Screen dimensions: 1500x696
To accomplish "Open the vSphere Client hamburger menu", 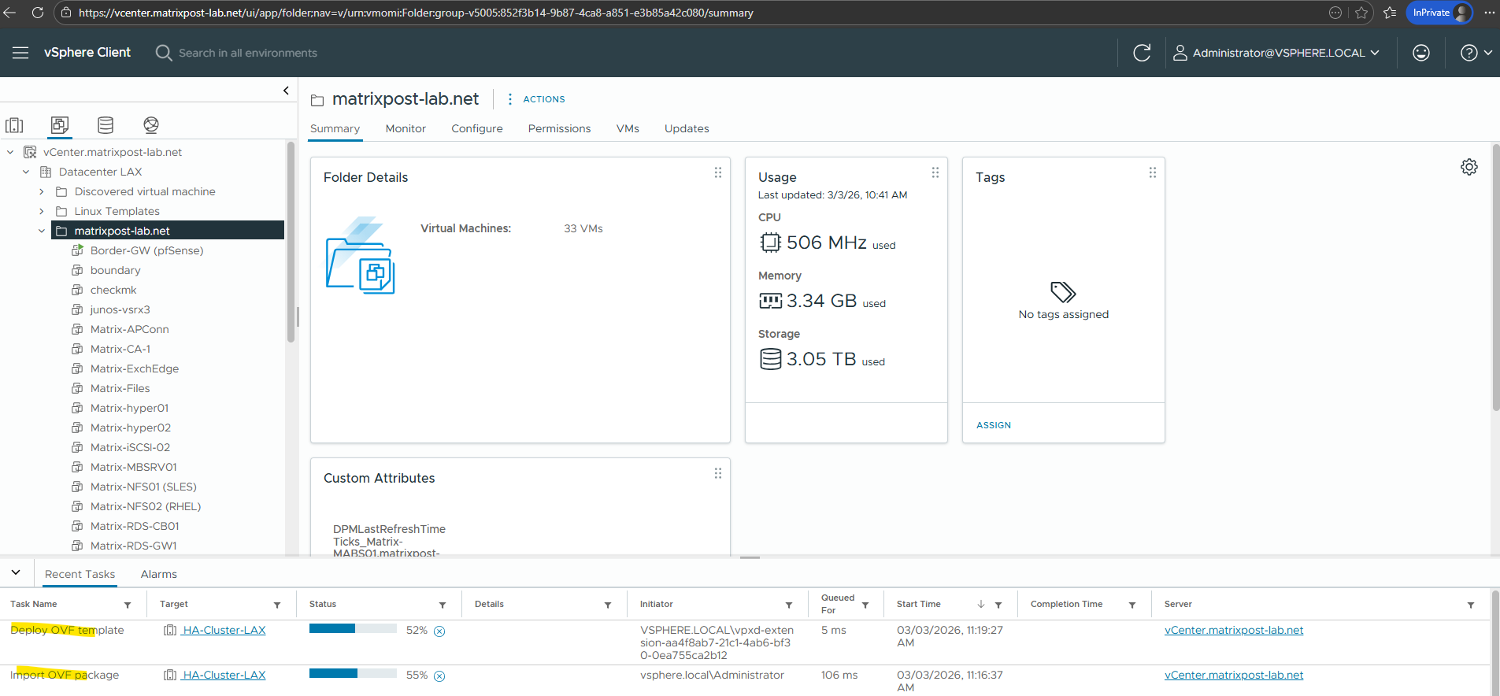I will [x=20, y=53].
